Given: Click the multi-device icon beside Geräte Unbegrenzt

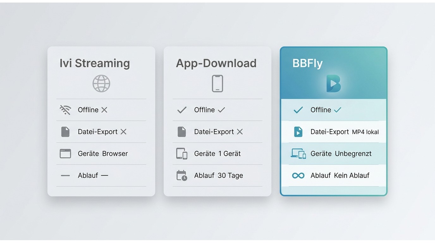Looking at the screenshot, I should pyautogui.click(x=298, y=154).
